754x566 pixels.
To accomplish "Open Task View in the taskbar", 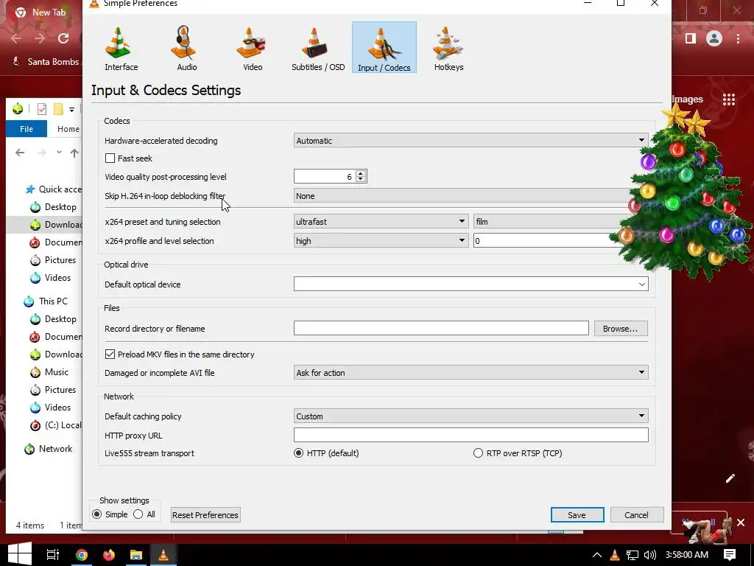I will point(52,555).
